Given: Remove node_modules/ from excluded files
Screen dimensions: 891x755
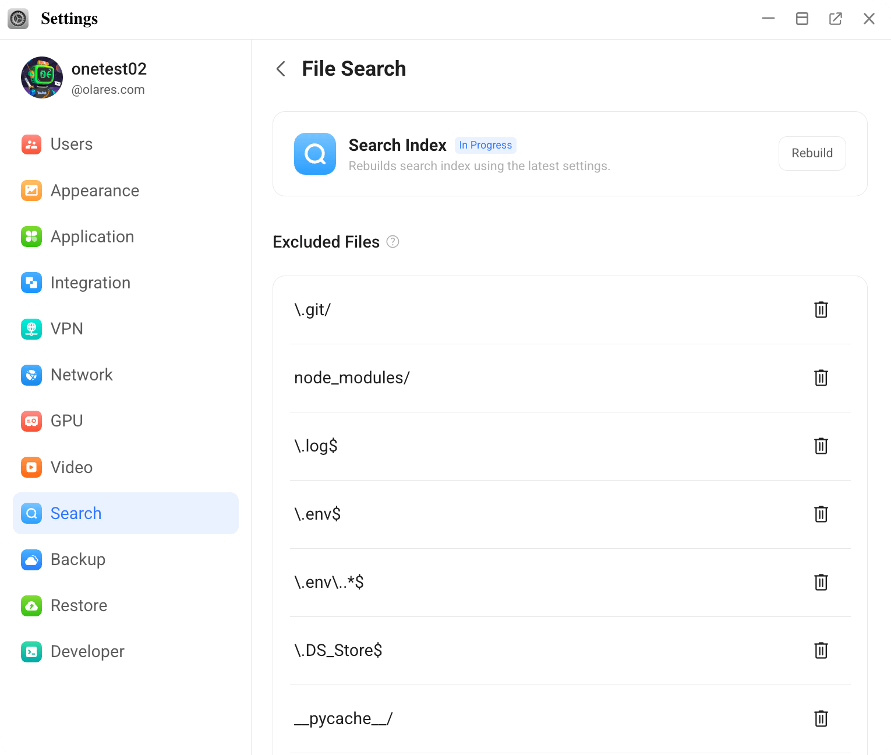Looking at the screenshot, I should (821, 377).
